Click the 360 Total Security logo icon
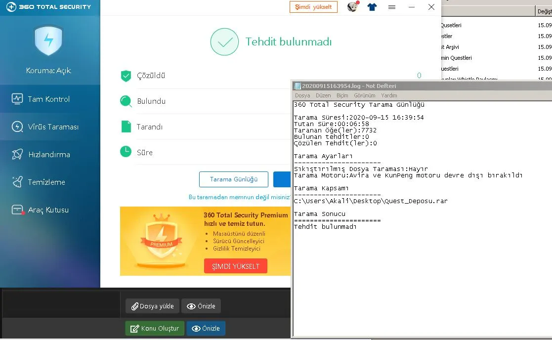552x340 pixels. [x=11, y=7]
